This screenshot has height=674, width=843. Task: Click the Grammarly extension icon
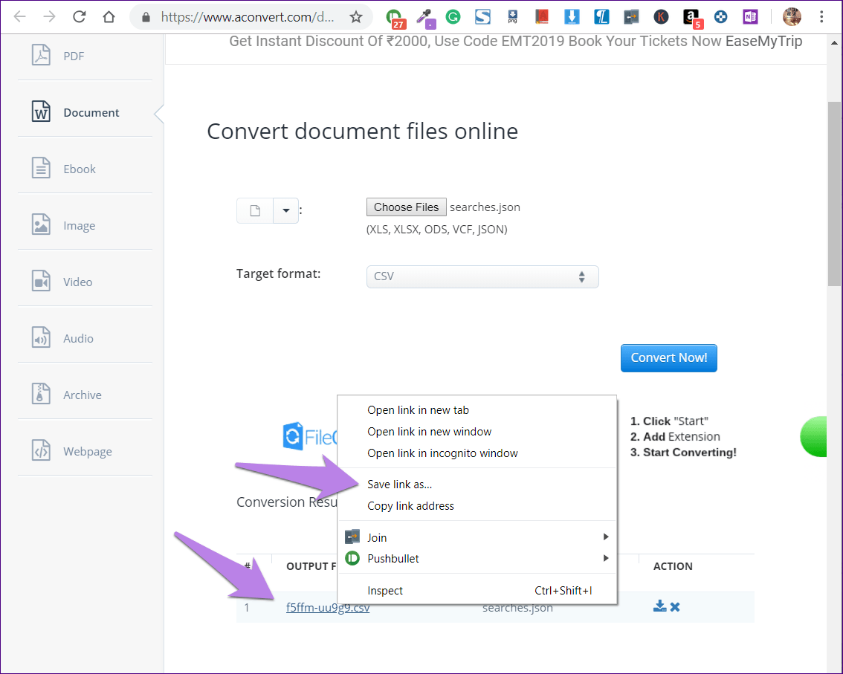click(x=453, y=17)
